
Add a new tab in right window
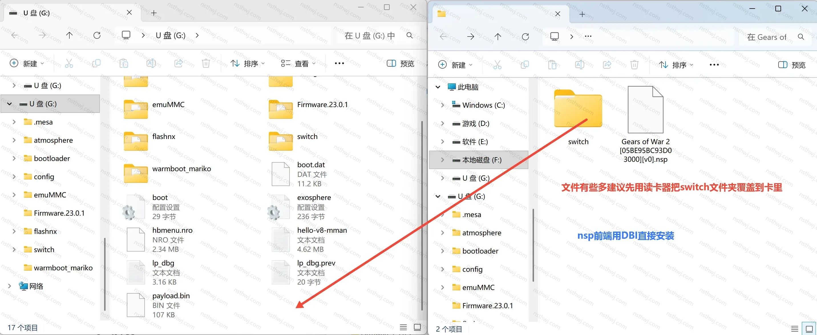point(582,15)
